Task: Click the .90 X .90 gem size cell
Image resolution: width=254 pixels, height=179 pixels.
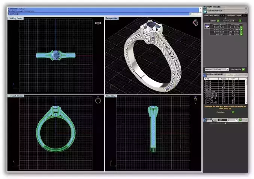Action: [x=219, y=34]
